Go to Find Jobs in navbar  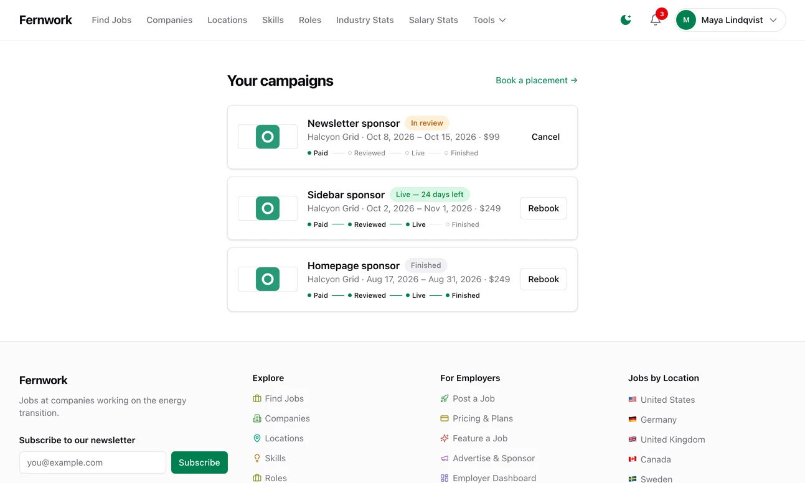[111, 20]
